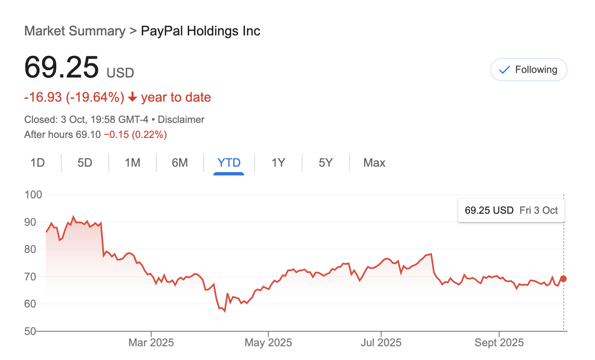The height and width of the screenshot is (360, 595).
Task: Open the Market Summary page
Action: (75, 31)
